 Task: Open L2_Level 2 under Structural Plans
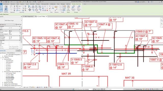[x=8, y=65]
